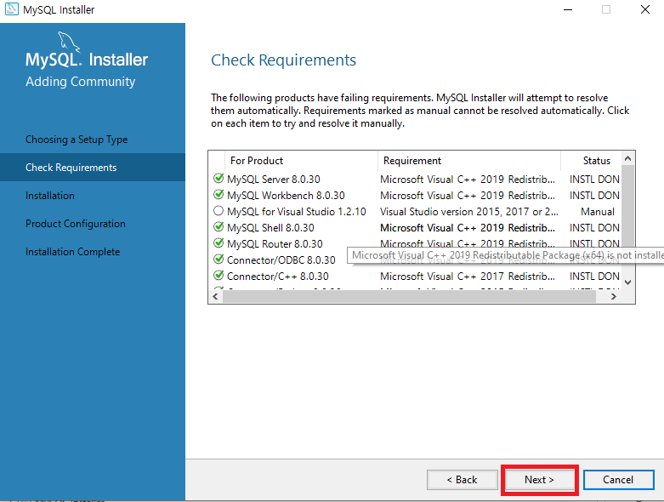Click green check icon for MySQL Shell 8.0.30
The width and height of the screenshot is (664, 502).
pos(218,227)
